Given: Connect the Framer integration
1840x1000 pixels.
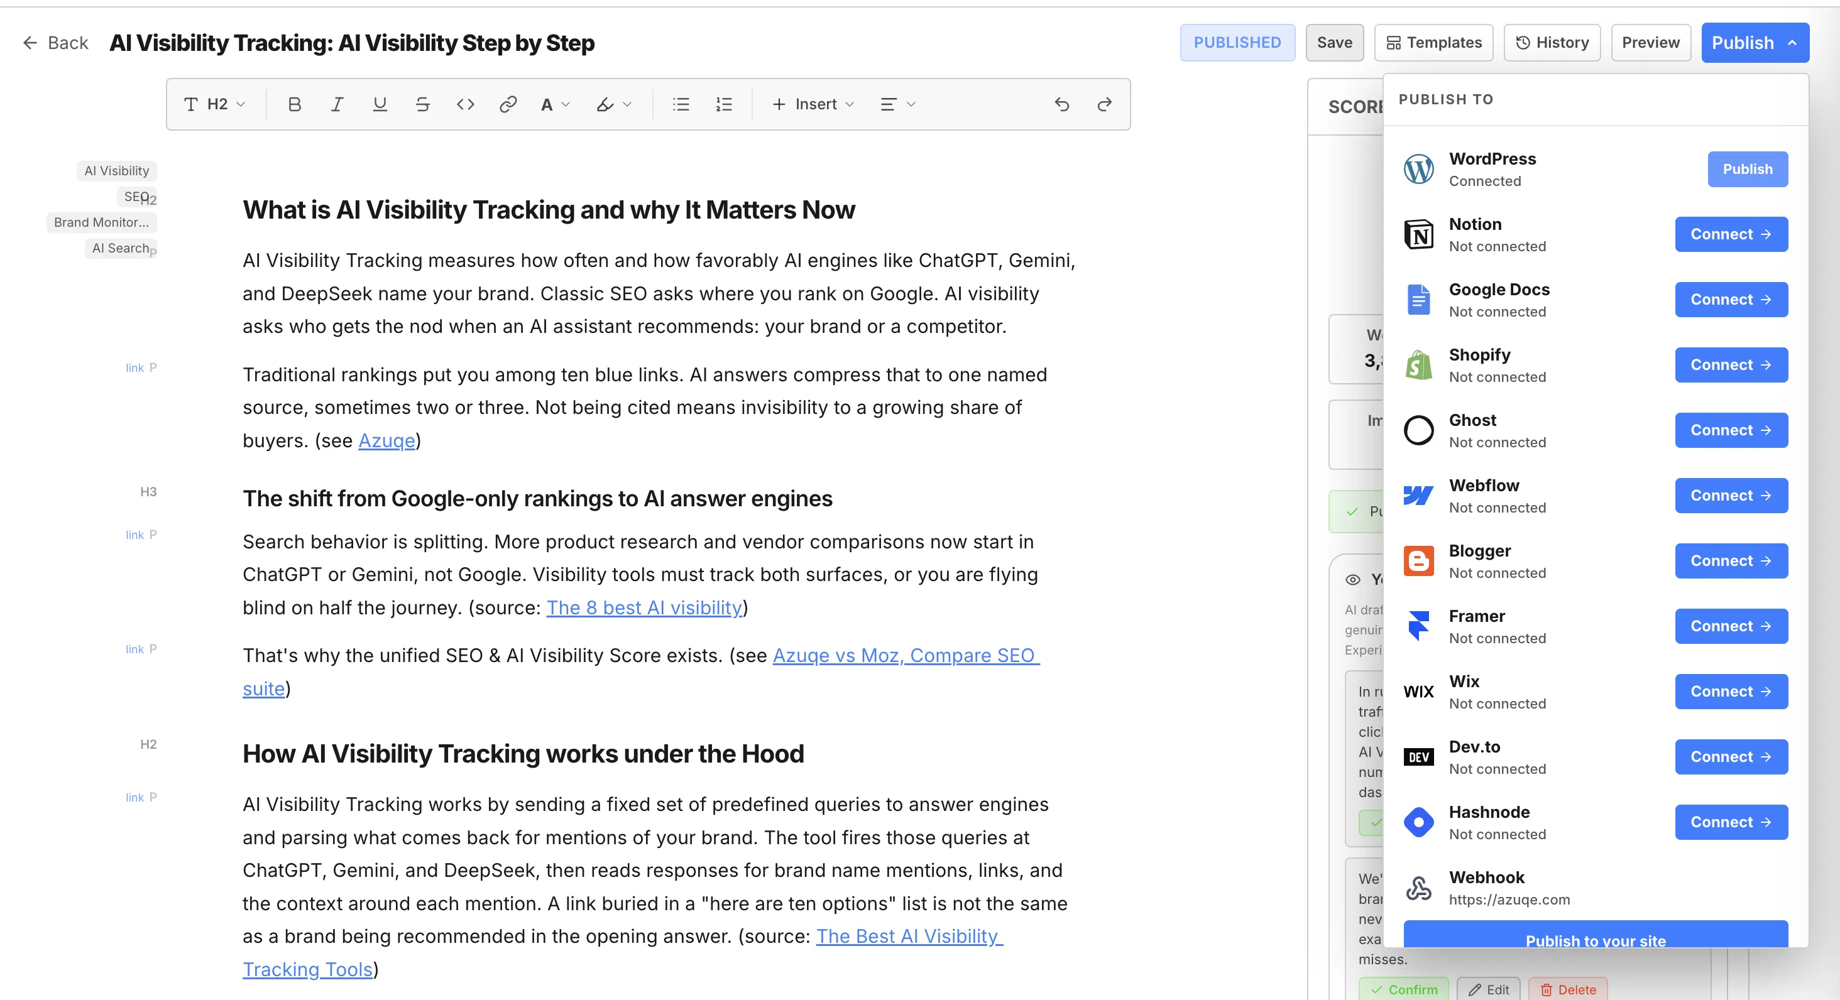Looking at the screenshot, I should point(1731,626).
